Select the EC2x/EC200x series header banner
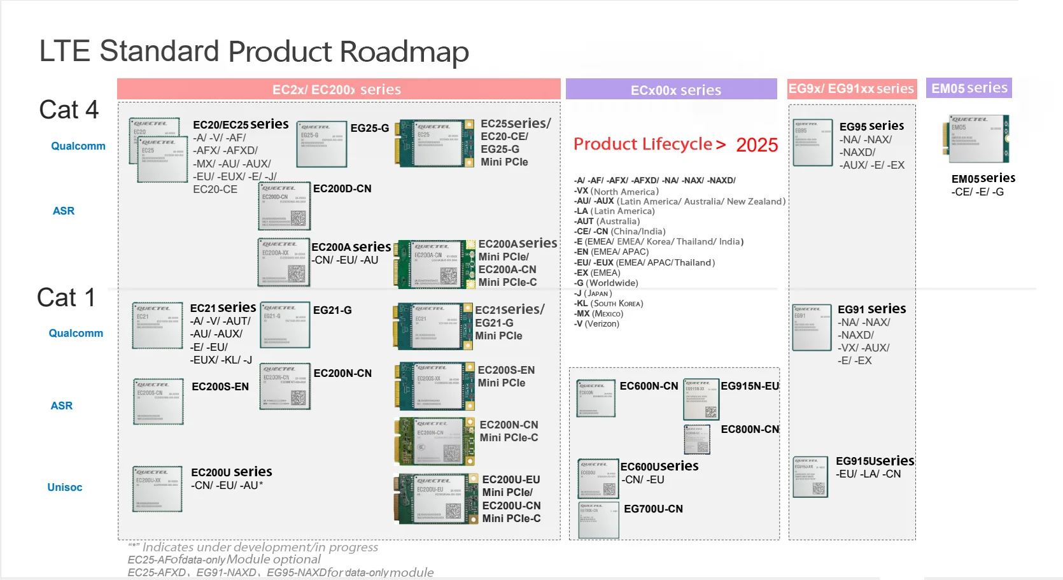The height and width of the screenshot is (580, 1063). point(337,89)
